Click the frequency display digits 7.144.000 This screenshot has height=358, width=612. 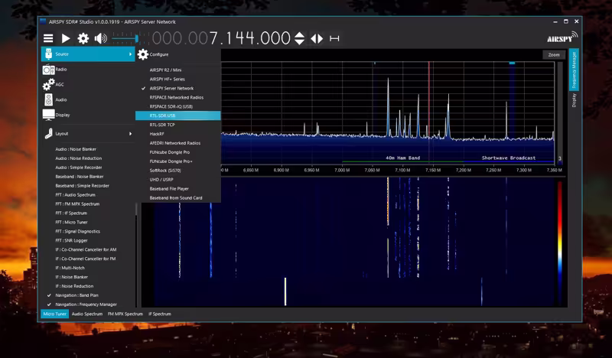pos(250,38)
